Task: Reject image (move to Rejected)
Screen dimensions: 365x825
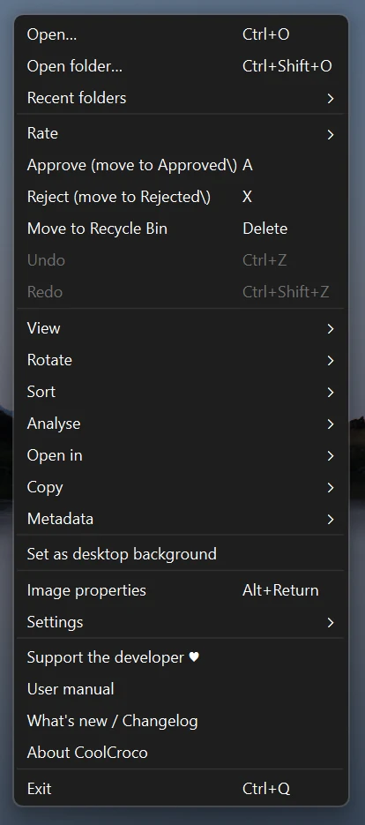Action: pyautogui.click(x=181, y=197)
